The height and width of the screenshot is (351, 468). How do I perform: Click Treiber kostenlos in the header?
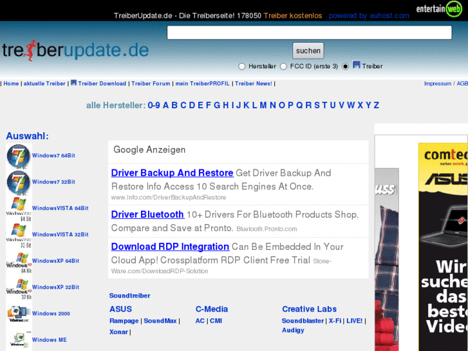293,16
